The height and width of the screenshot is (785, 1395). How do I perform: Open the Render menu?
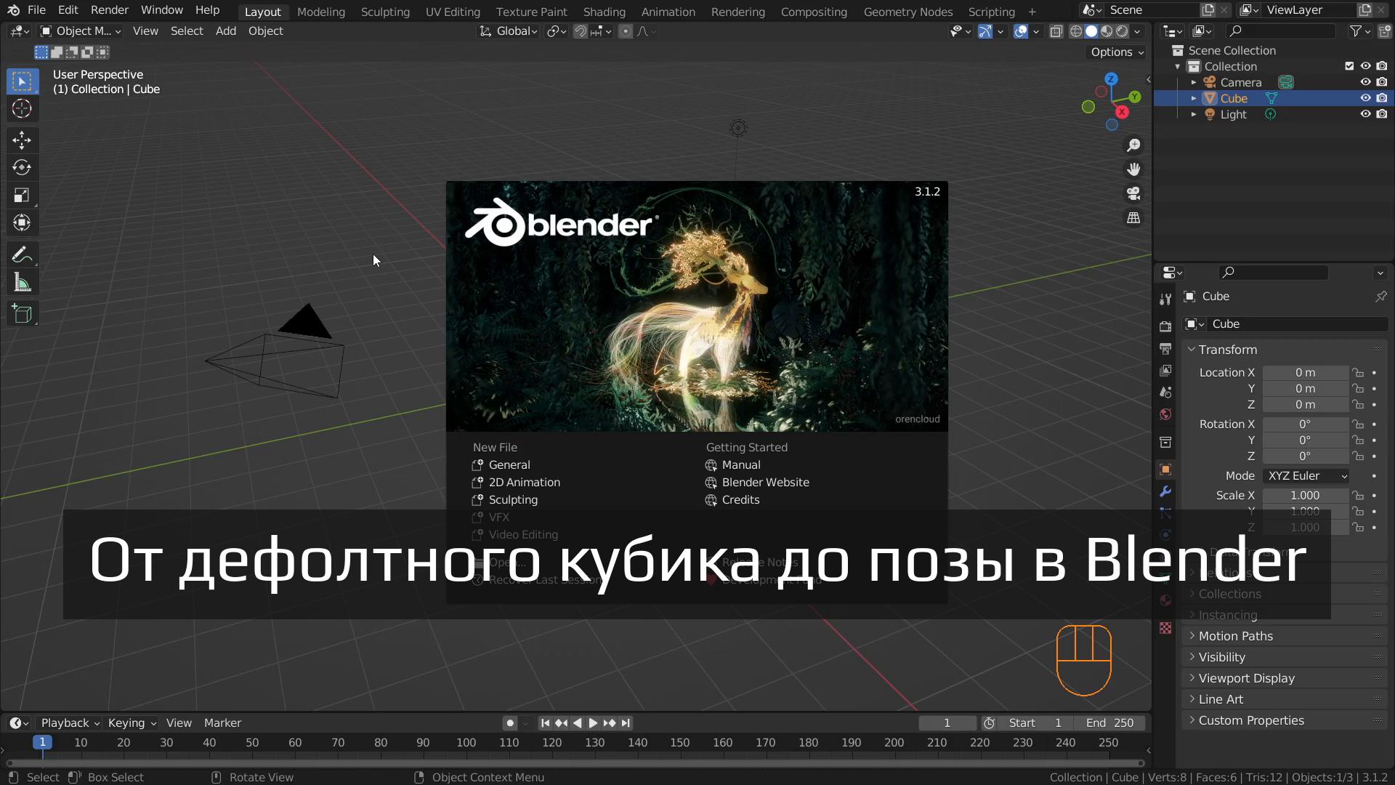(x=109, y=9)
